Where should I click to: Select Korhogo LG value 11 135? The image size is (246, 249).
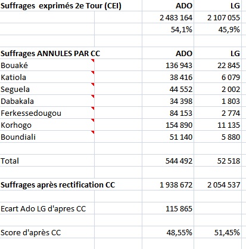pos(217,125)
